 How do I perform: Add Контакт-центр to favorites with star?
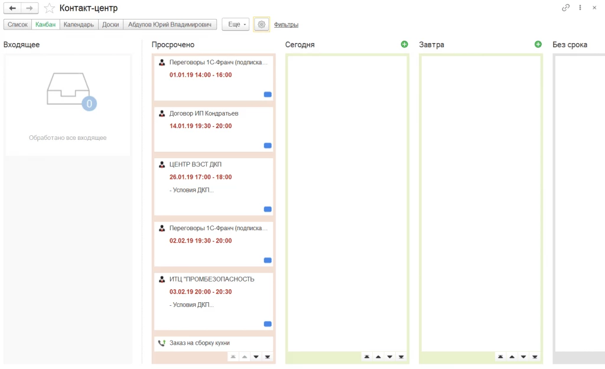50,8
